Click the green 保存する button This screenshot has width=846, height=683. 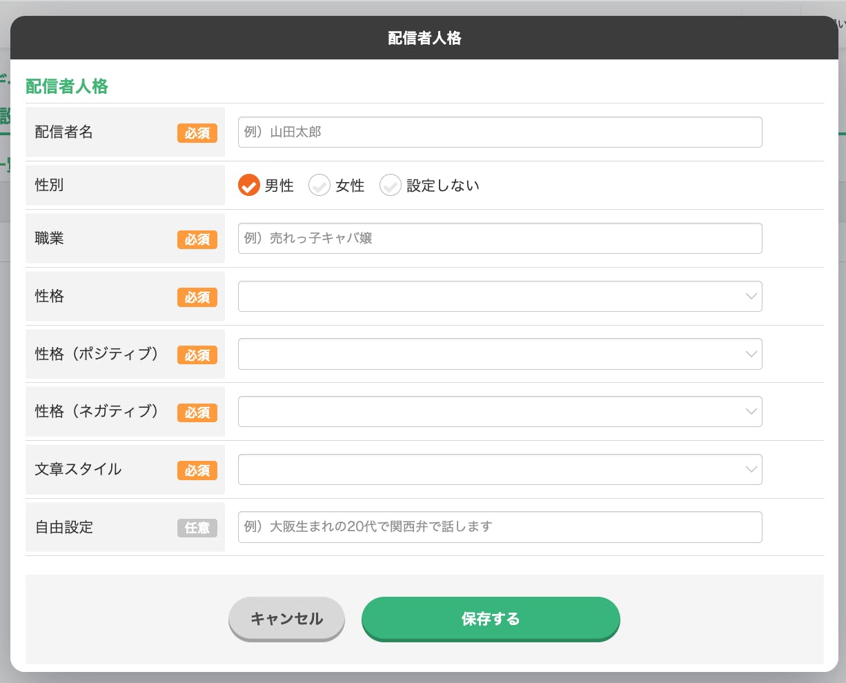[x=491, y=619]
